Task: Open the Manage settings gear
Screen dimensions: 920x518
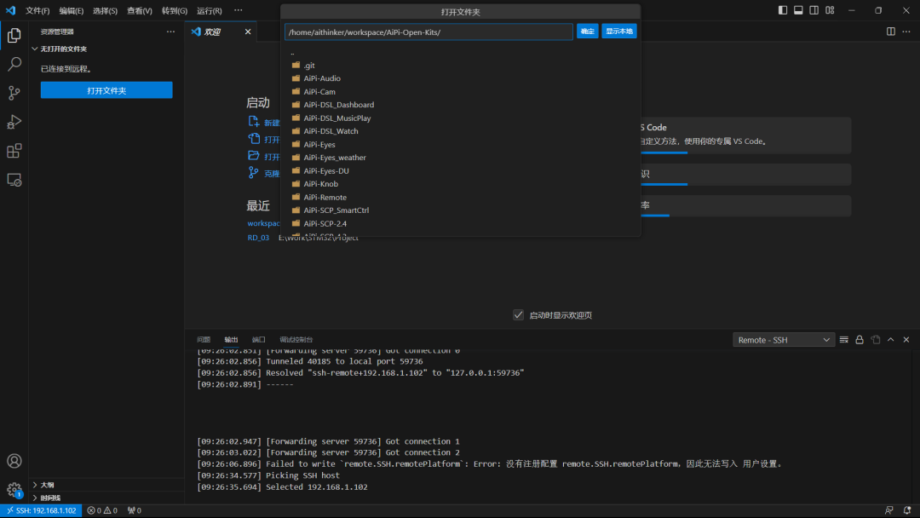Action: coord(14,490)
